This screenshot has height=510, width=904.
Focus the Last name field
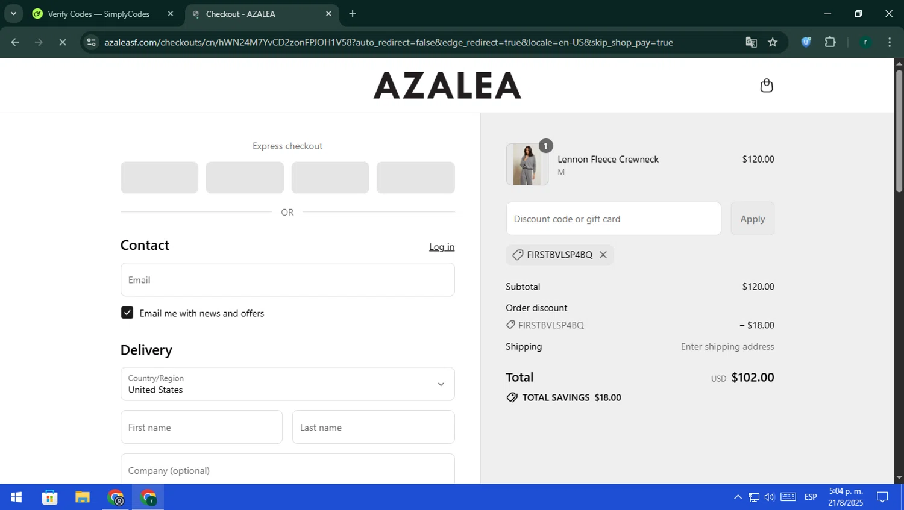[373, 427]
